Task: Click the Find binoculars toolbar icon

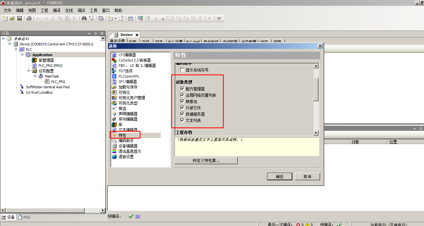Action: [x=84, y=18]
